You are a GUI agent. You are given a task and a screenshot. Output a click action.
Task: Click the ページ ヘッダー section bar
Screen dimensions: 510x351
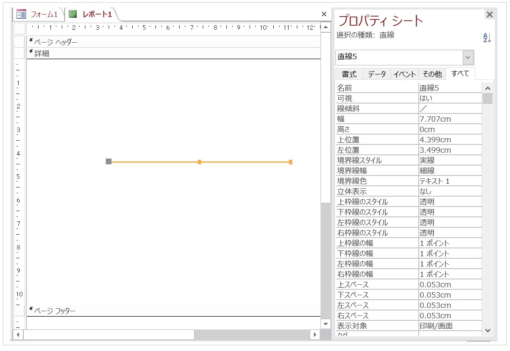click(174, 42)
